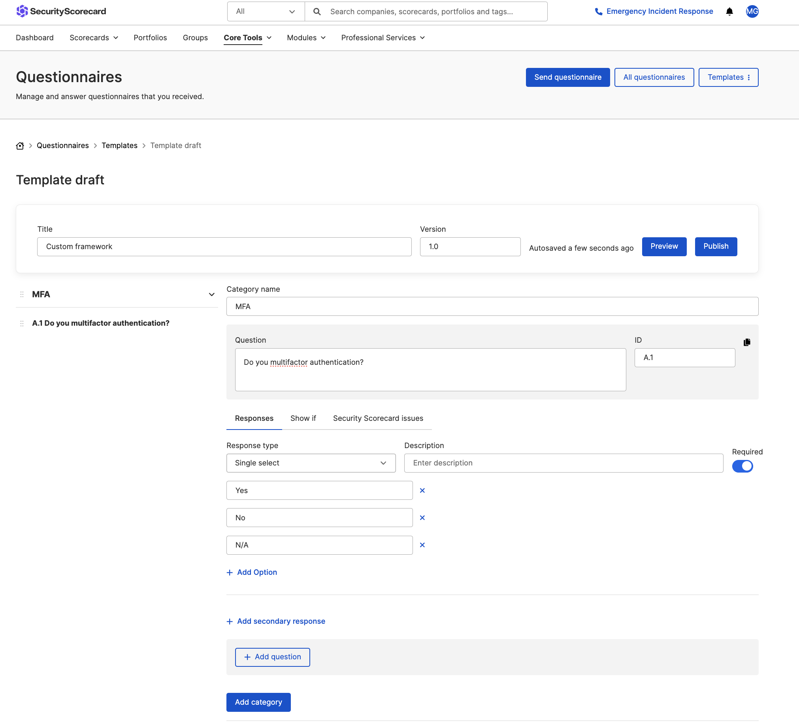Remove the Yes response option

[422, 490]
